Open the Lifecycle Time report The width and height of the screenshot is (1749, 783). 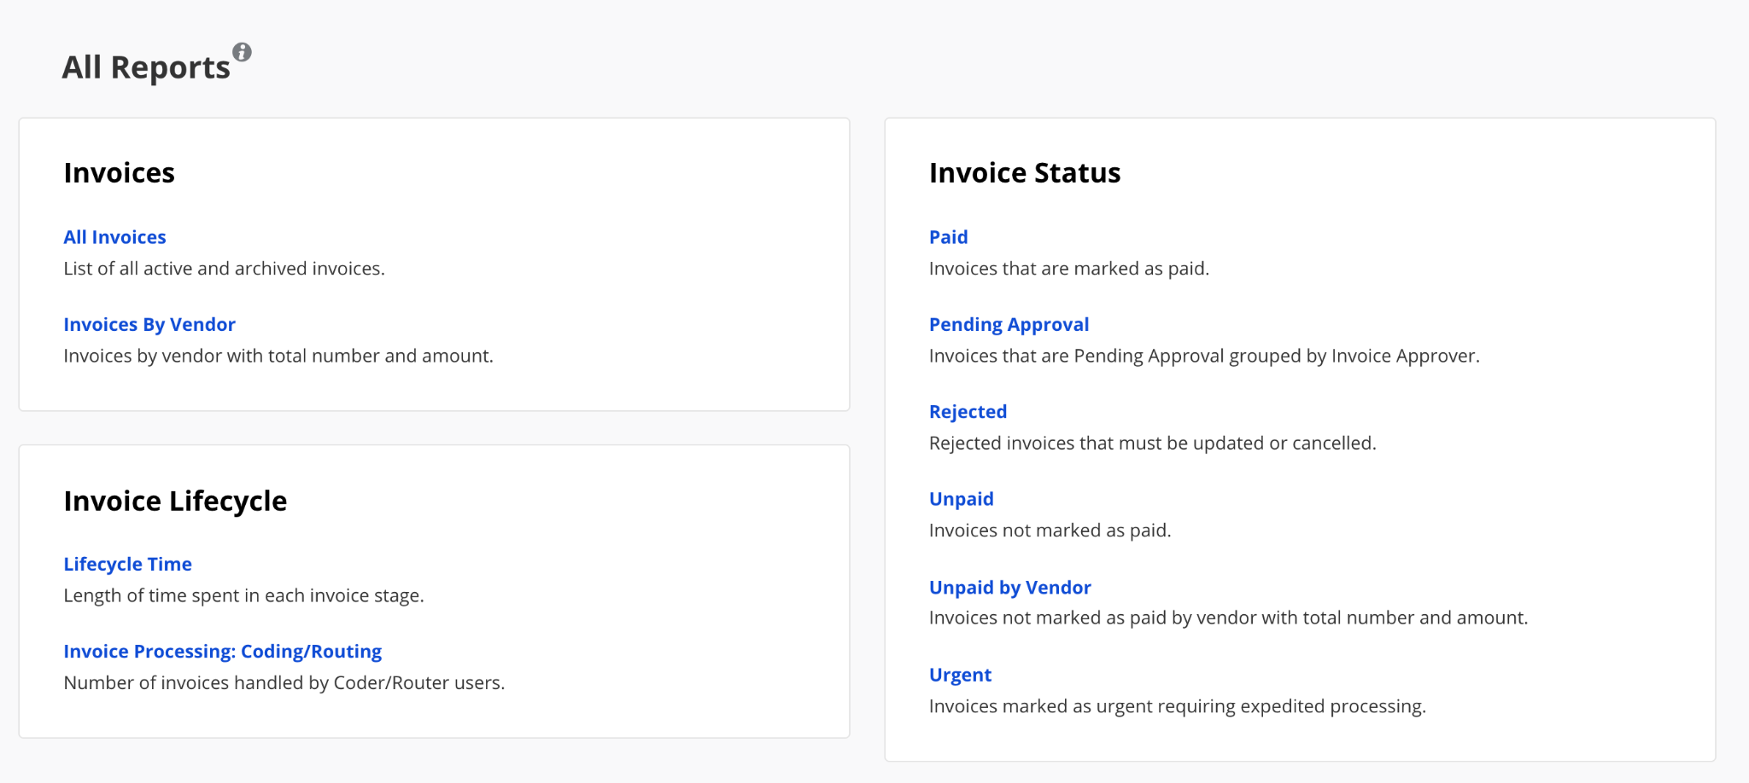point(127,564)
